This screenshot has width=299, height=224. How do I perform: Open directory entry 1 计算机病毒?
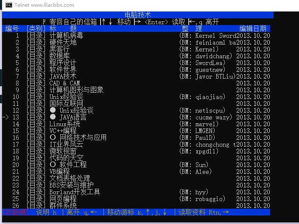click(66, 36)
